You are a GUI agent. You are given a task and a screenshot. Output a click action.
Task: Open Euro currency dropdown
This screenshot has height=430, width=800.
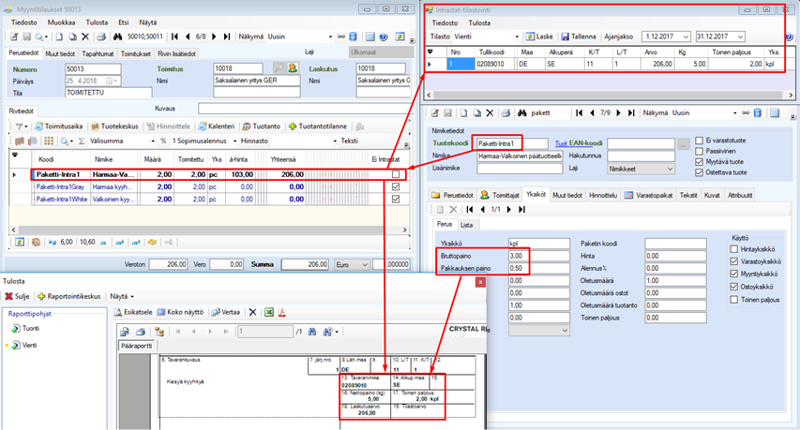[x=365, y=265]
